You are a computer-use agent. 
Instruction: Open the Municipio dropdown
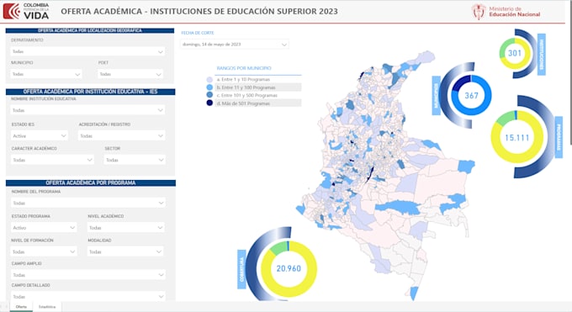tap(46, 74)
